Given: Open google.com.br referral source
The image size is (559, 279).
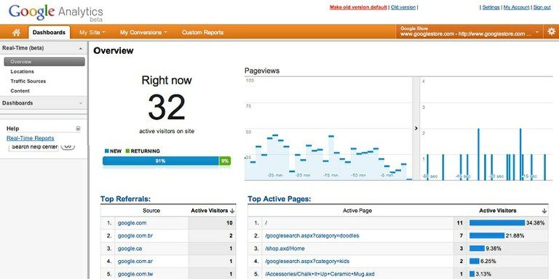Looking at the screenshot, I should pyautogui.click(x=135, y=235).
